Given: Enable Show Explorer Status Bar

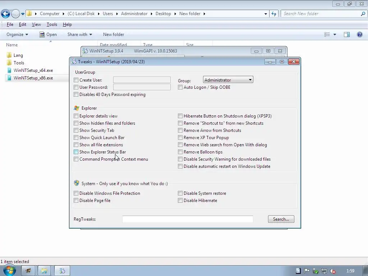Looking at the screenshot, I should coord(76,152).
